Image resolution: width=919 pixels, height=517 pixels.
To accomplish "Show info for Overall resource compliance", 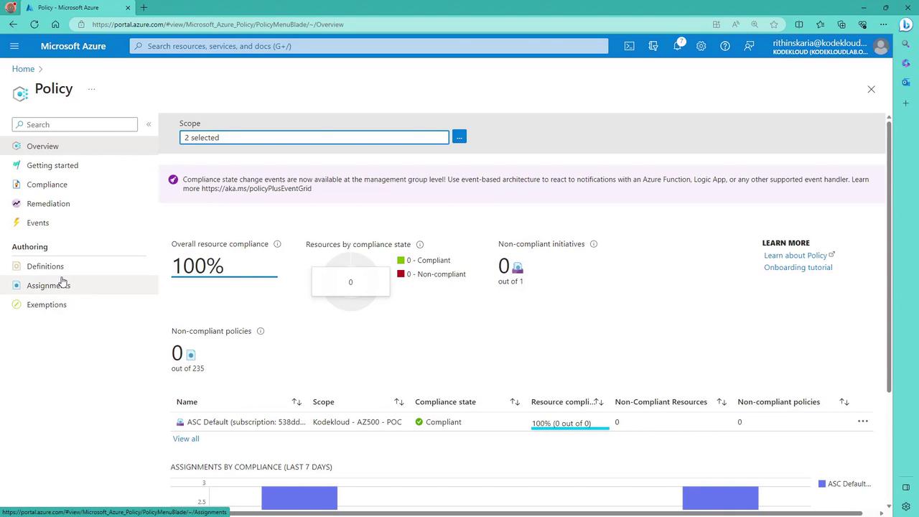I will tap(277, 244).
